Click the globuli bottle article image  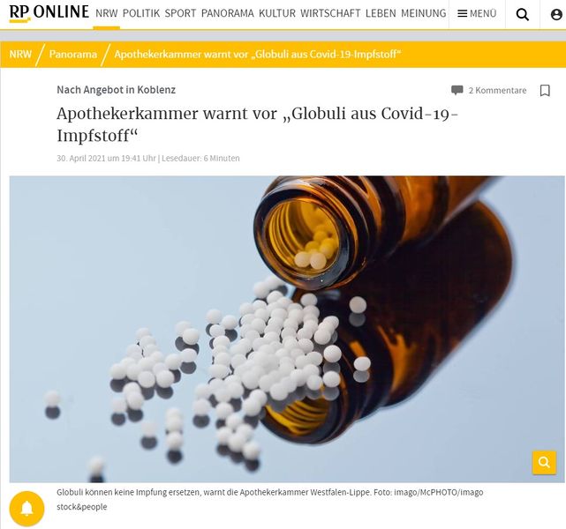click(x=287, y=329)
